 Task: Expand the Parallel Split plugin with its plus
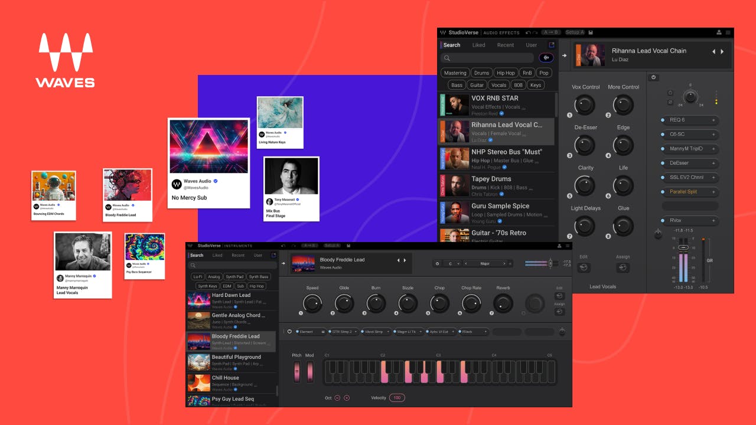(x=714, y=192)
